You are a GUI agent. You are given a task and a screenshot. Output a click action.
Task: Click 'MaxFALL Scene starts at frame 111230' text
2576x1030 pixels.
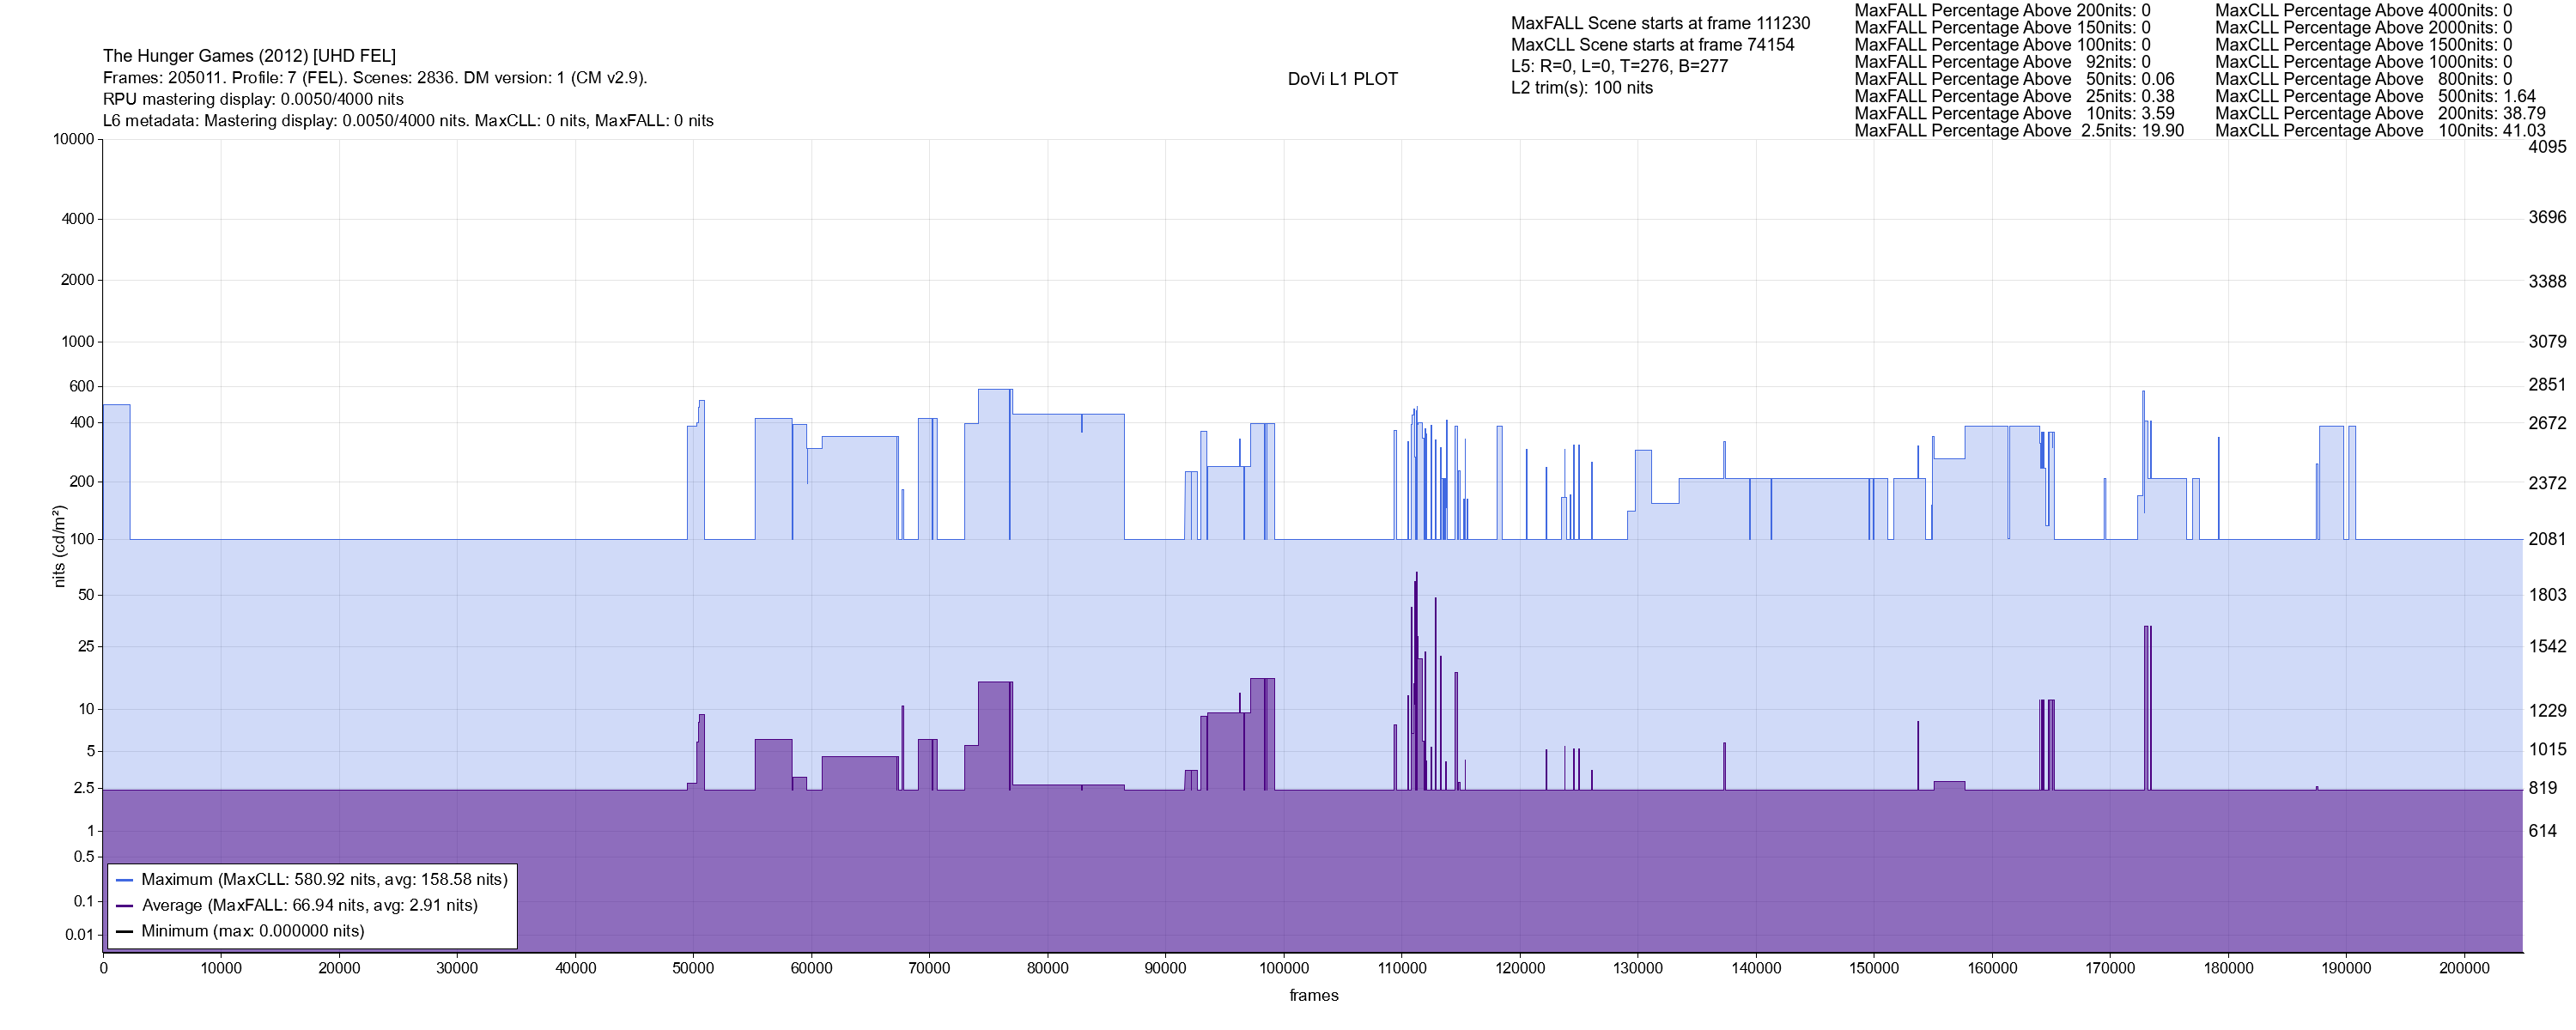(1660, 23)
